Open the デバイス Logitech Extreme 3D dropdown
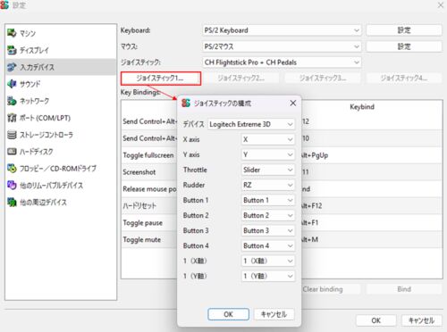The height and width of the screenshot is (332, 447). point(251,124)
